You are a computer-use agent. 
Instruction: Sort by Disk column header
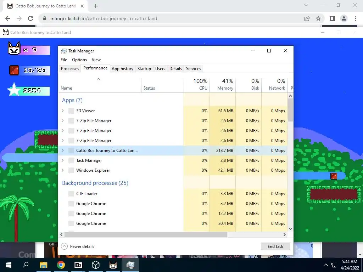tap(248, 85)
